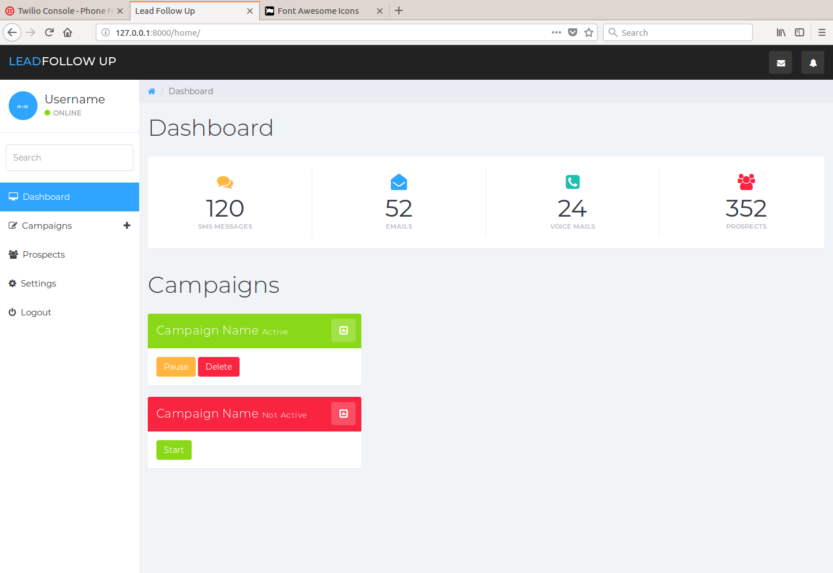The height and width of the screenshot is (573, 833).
Task: Open the Firefox hamburger menu
Action: 821,32
